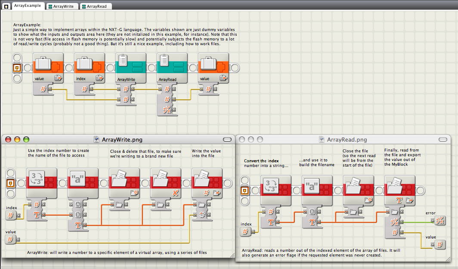Select the ArrayExample tab
The height and width of the screenshot is (269, 458).
pyautogui.click(x=28, y=6)
